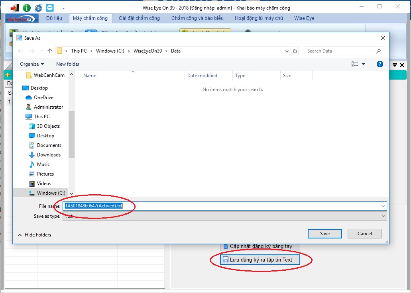Screen dimensions: 411x293
Task: Refresh the Data folder listing
Action: [x=295, y=51]
